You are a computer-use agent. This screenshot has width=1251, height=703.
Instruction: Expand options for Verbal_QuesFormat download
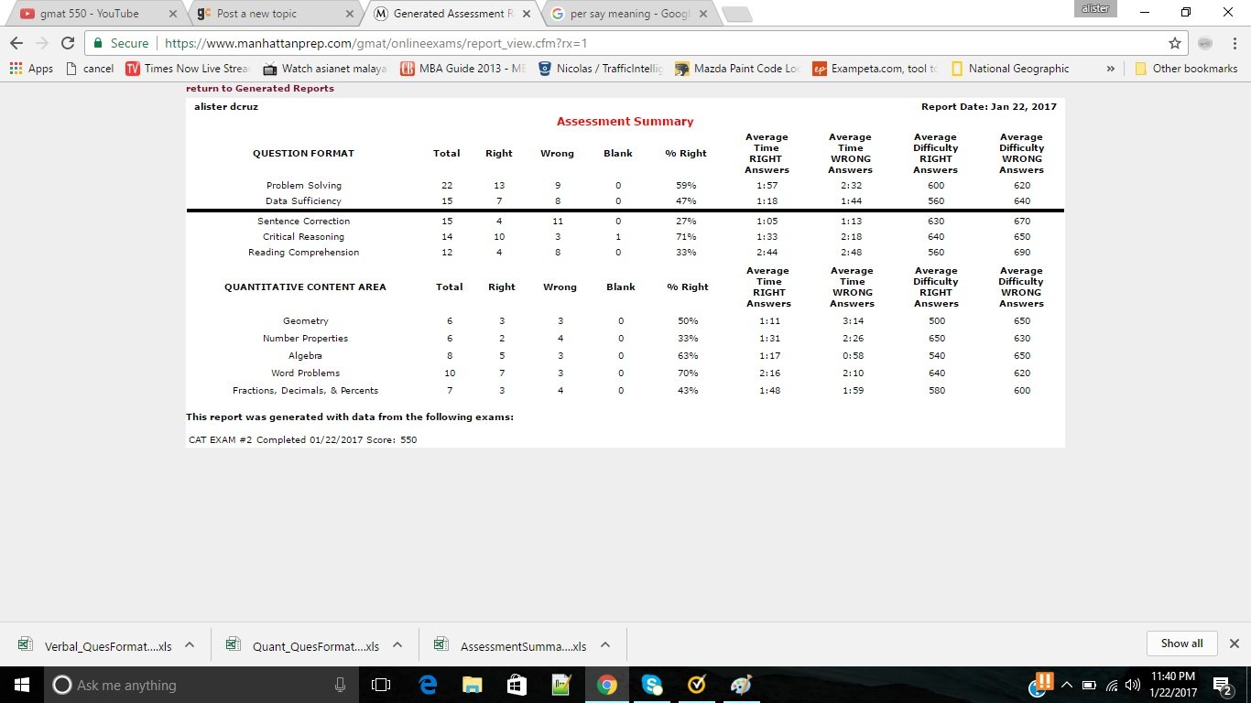click(x=190, y=644)
